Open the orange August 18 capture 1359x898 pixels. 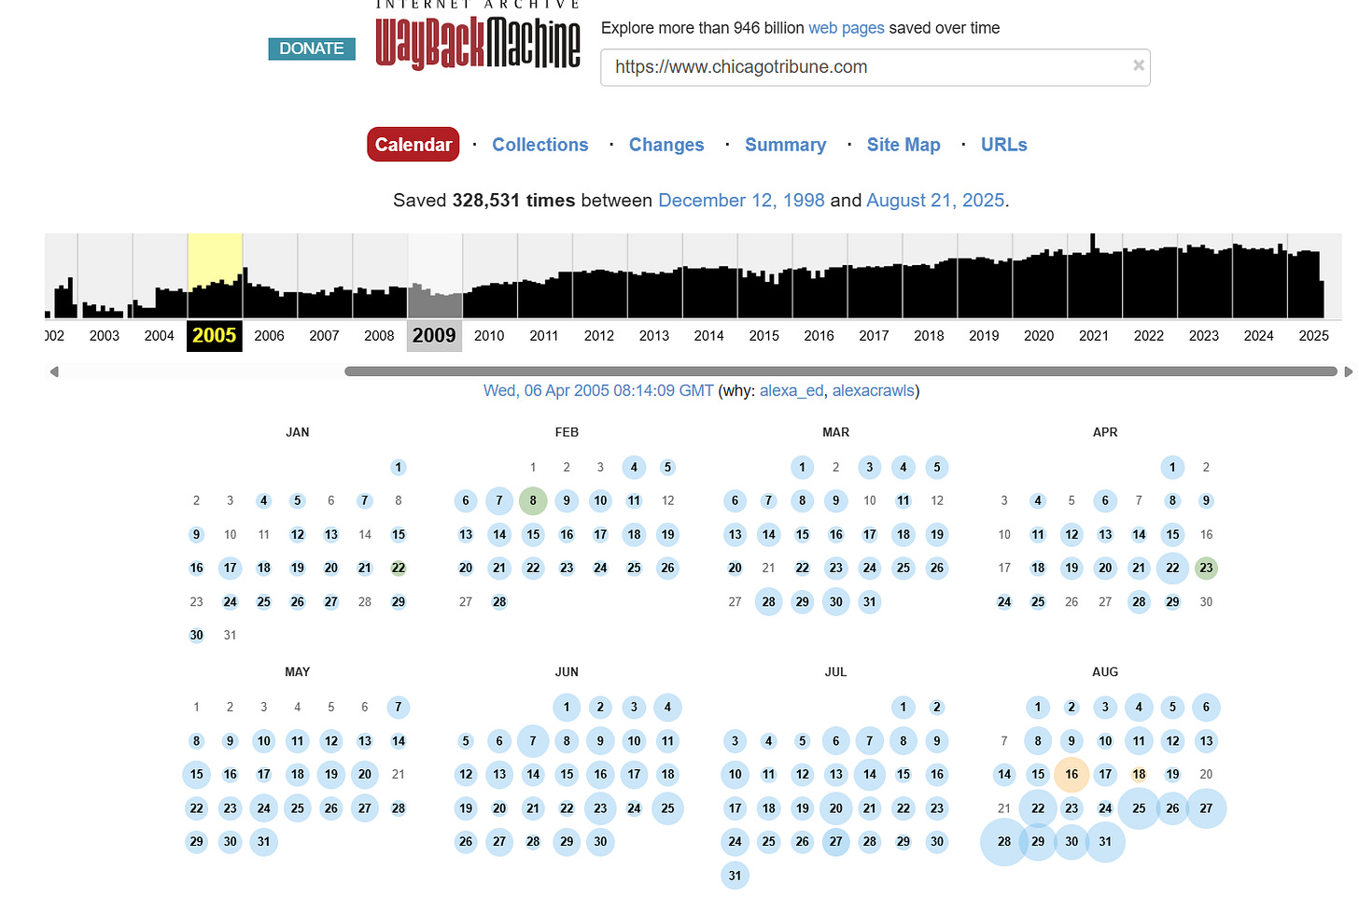pos(1139,775)
